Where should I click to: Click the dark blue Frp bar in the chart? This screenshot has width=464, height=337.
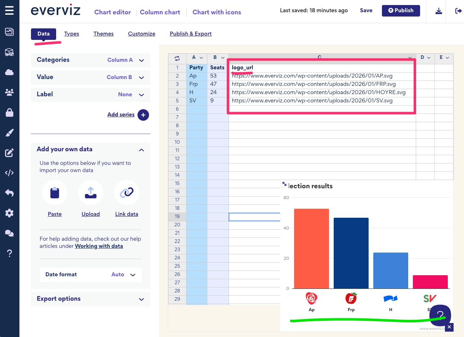pyautogui.click(x=351, y=253)
